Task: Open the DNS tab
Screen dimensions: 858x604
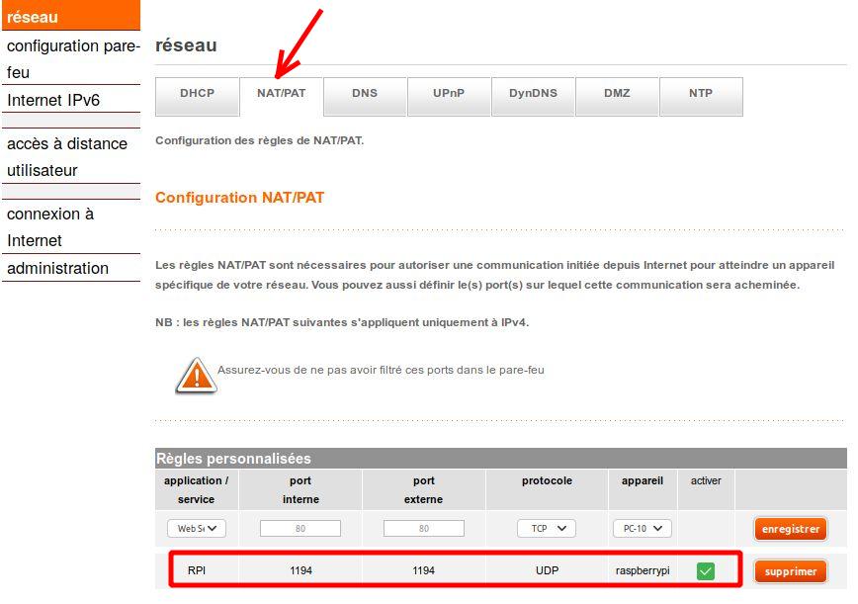Action: point(365,94)
